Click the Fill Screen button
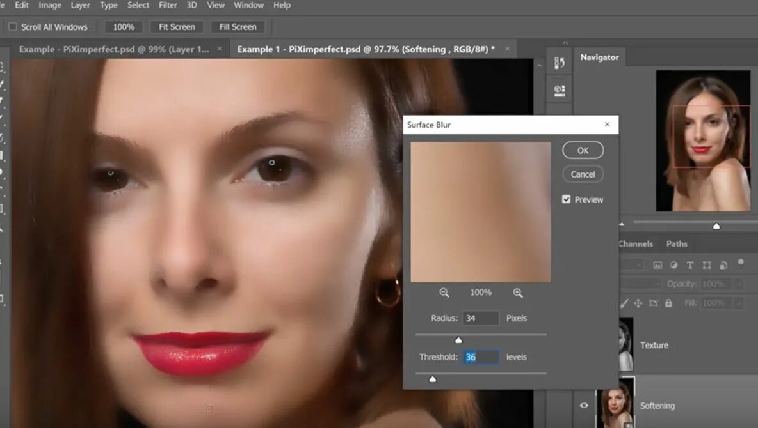This screenshot has height=428, width=758. coord(238,27)
